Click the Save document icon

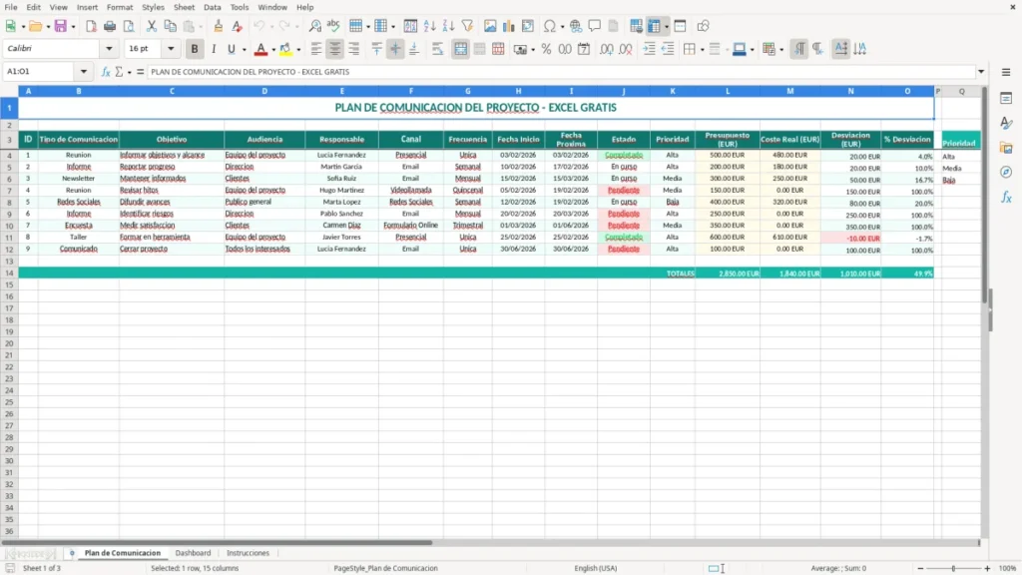60,26
